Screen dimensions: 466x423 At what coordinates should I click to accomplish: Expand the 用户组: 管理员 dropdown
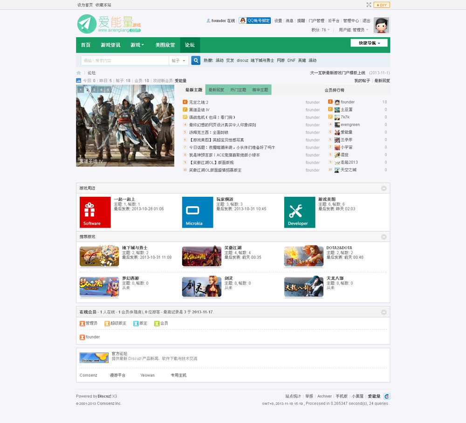[x=353, y=30]
